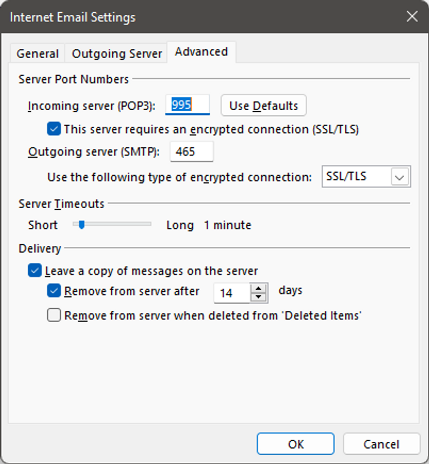
Task: Switch to the General tab
Action: click(37, 54)
